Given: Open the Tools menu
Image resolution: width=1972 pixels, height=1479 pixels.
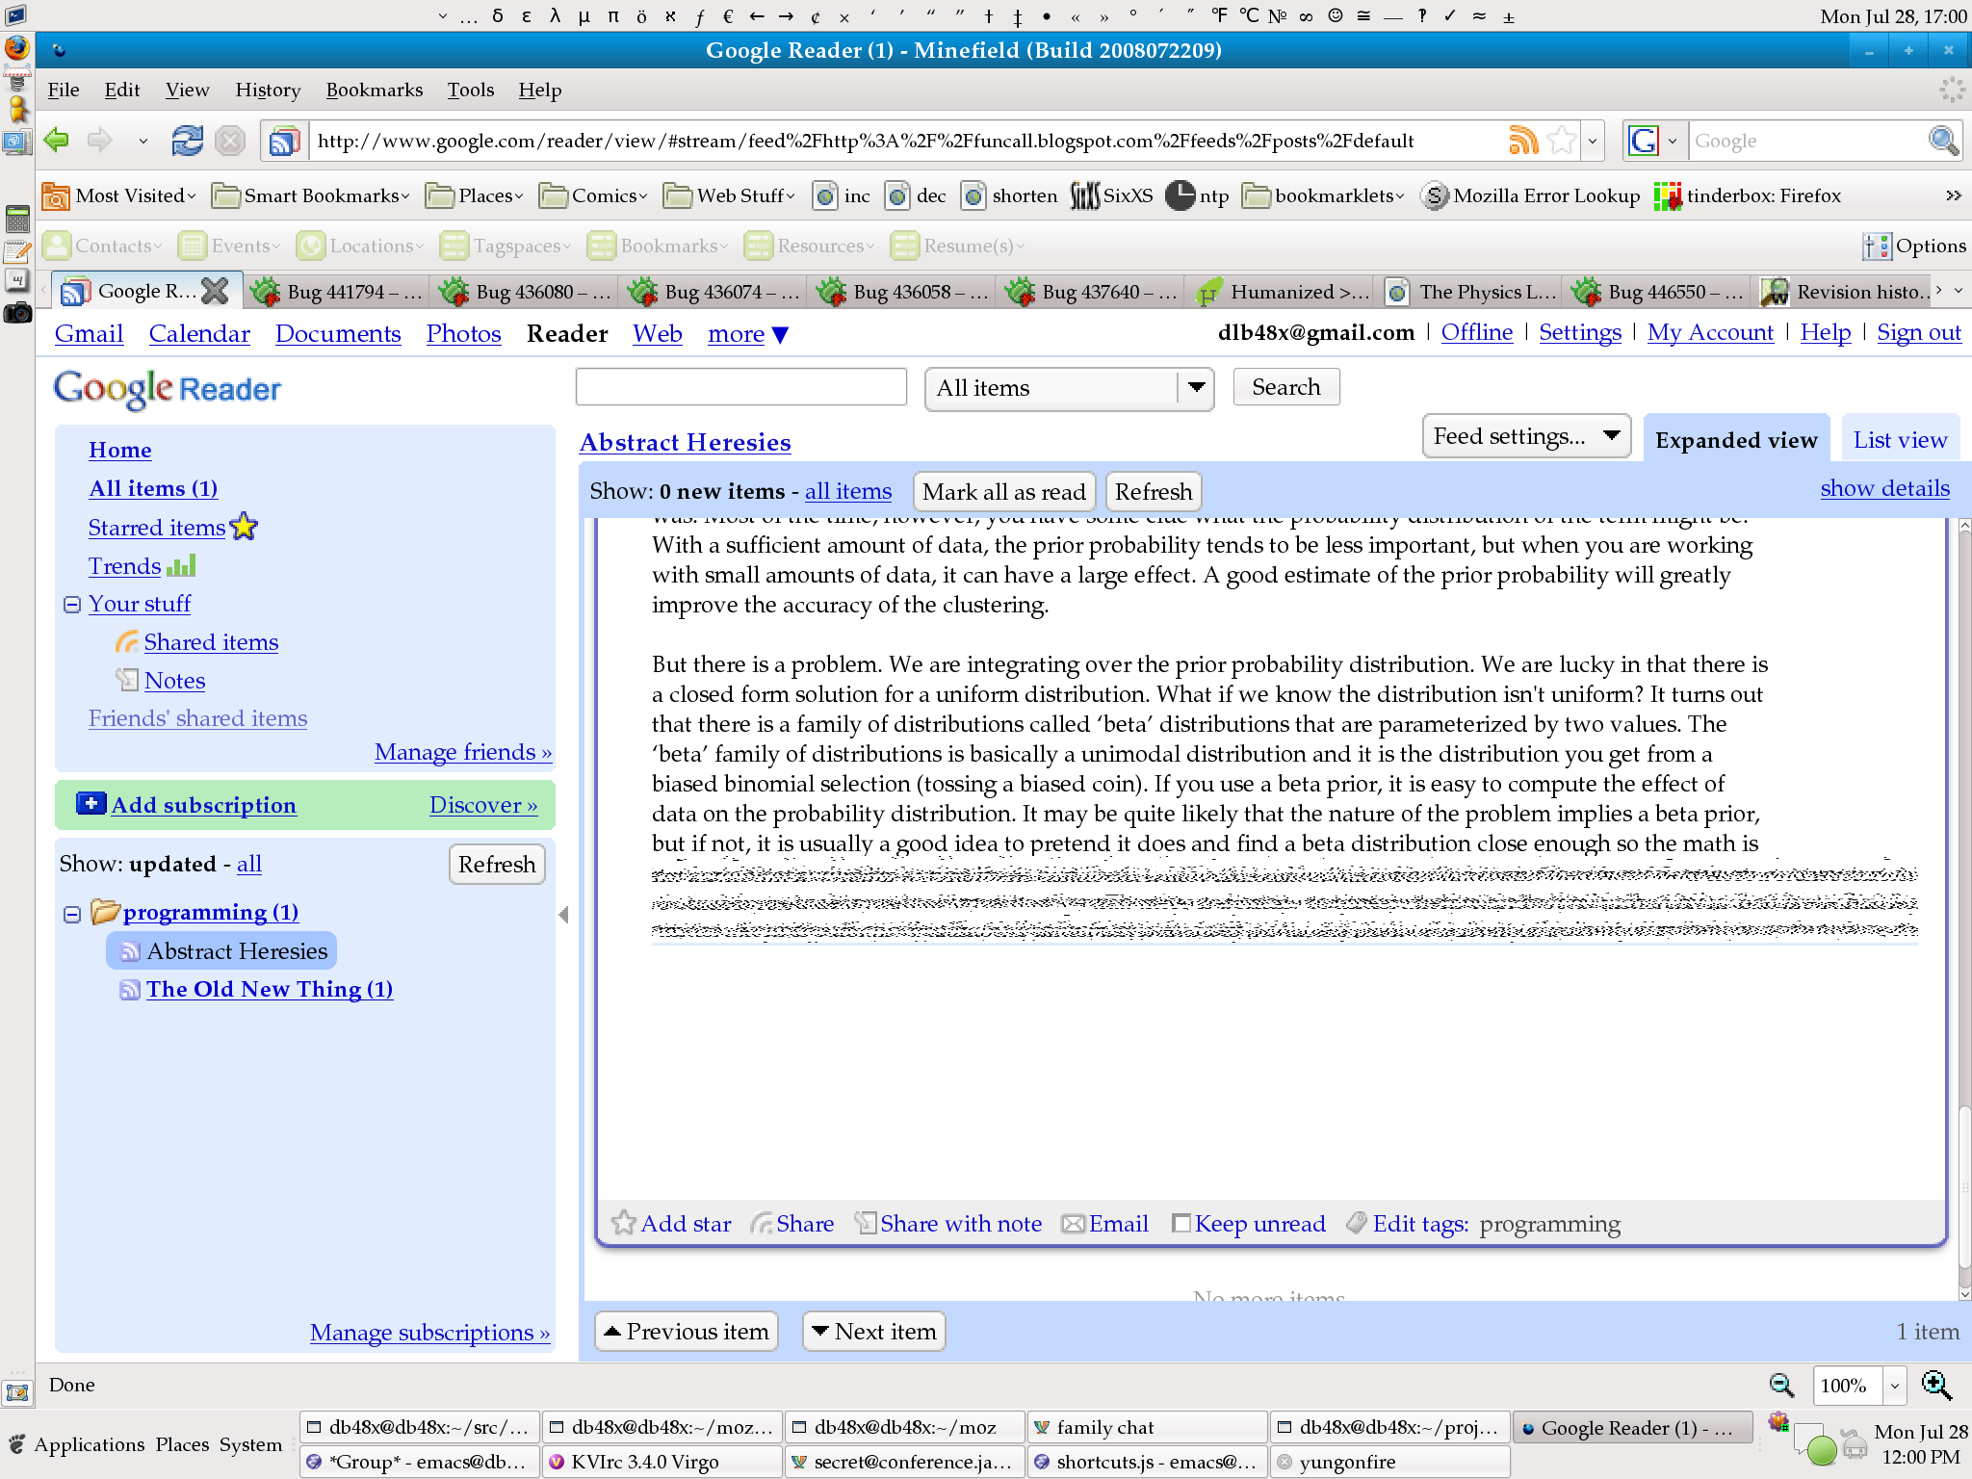Looking at the screenshot, I should 470,90.
